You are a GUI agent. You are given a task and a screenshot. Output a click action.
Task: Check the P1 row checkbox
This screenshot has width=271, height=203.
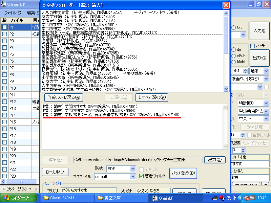click(4, 27)
